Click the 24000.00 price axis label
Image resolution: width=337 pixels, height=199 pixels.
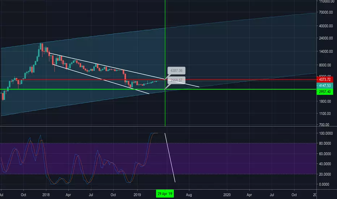click(x=326, y=38)
